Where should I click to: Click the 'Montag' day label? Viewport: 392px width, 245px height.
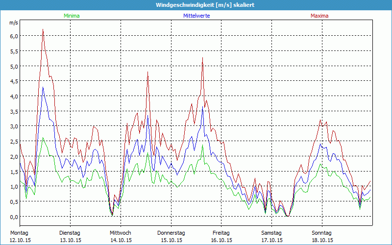[19, 233]
